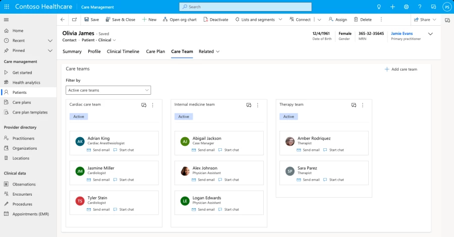Image resolution: width=454 pixels, height=237 pixels.
Task: Open more options for Internal medicine team
Action: tap(257, 105)
